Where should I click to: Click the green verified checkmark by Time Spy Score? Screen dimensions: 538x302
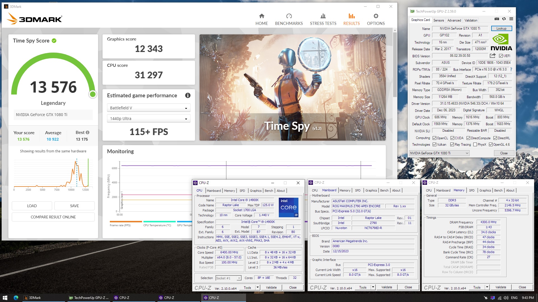tap(54, 41)
